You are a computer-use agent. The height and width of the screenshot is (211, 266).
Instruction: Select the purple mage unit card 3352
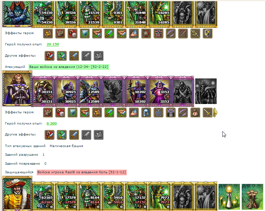pos(159,91)
